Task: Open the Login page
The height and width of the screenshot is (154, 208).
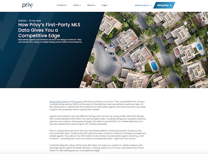Action: pyautogui.click(x=104, y=5)
